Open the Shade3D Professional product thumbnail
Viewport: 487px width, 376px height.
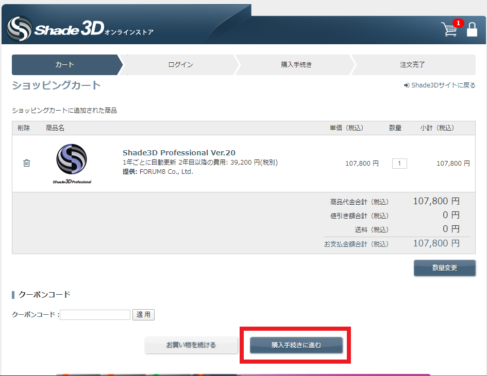(72, 164)
